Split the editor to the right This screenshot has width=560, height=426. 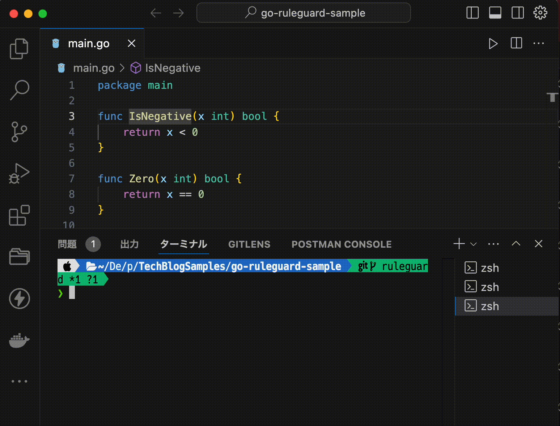click(x=516, y=43)
